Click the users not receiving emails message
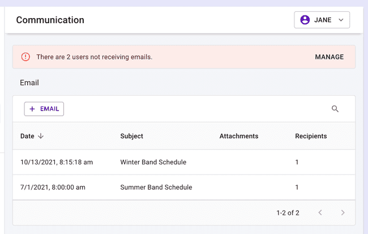Viewport: 368px width, 234px height. 94,57
